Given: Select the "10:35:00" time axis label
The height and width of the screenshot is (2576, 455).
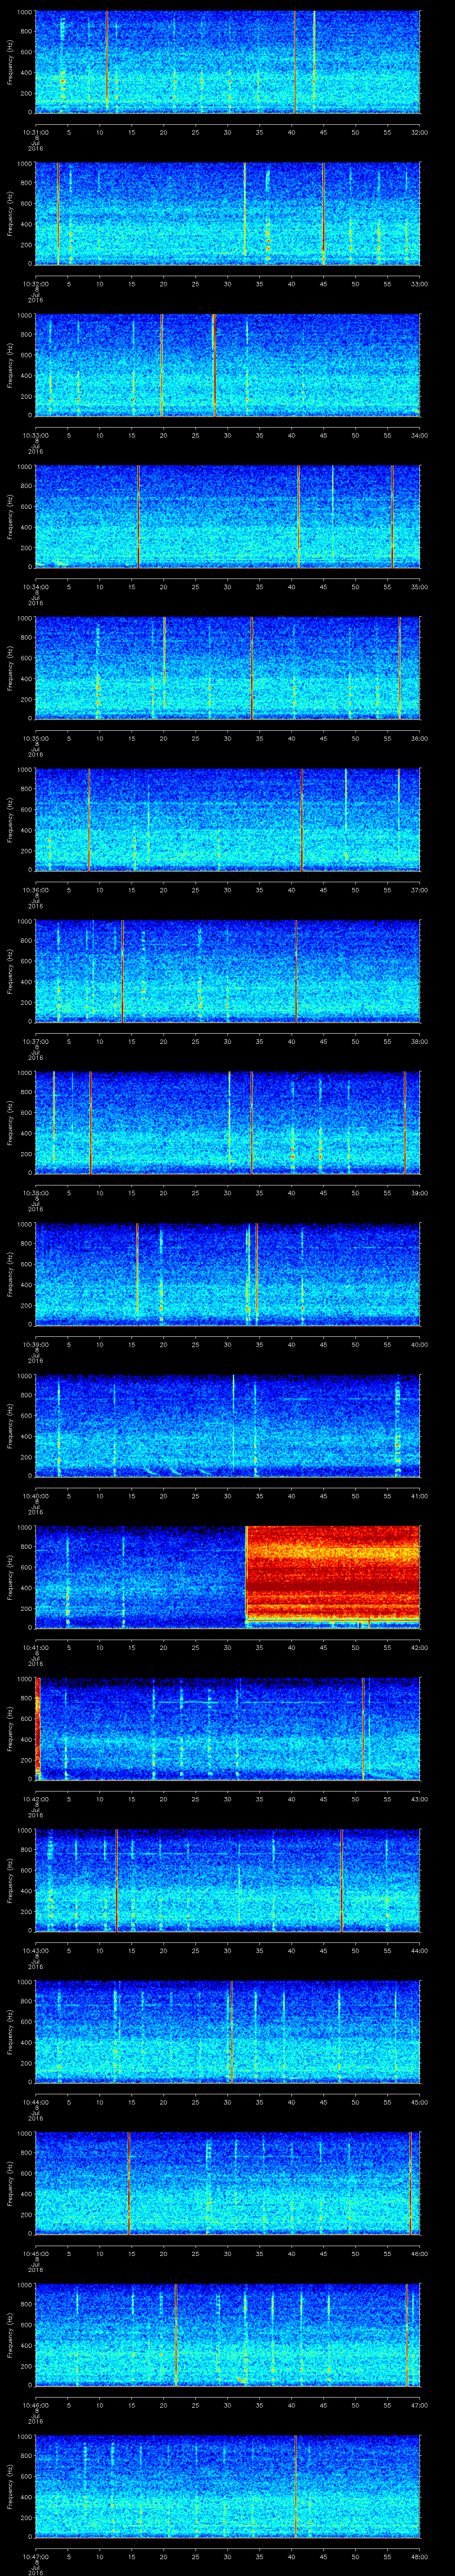Looking at the screenshot, I should [35, 738].
